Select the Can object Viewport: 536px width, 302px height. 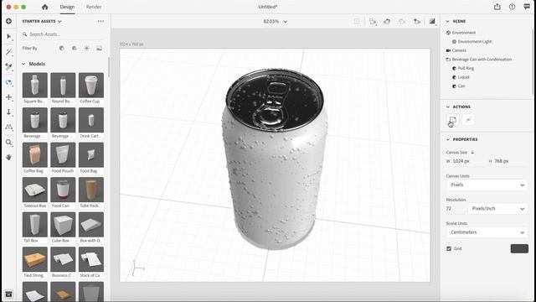(461, 86)
